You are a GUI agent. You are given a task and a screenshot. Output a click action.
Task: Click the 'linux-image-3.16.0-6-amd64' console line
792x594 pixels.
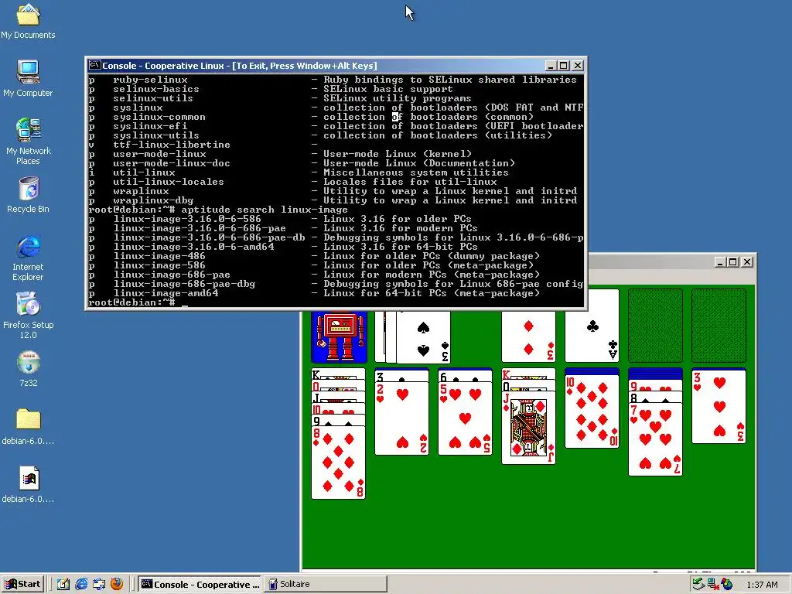283,247
